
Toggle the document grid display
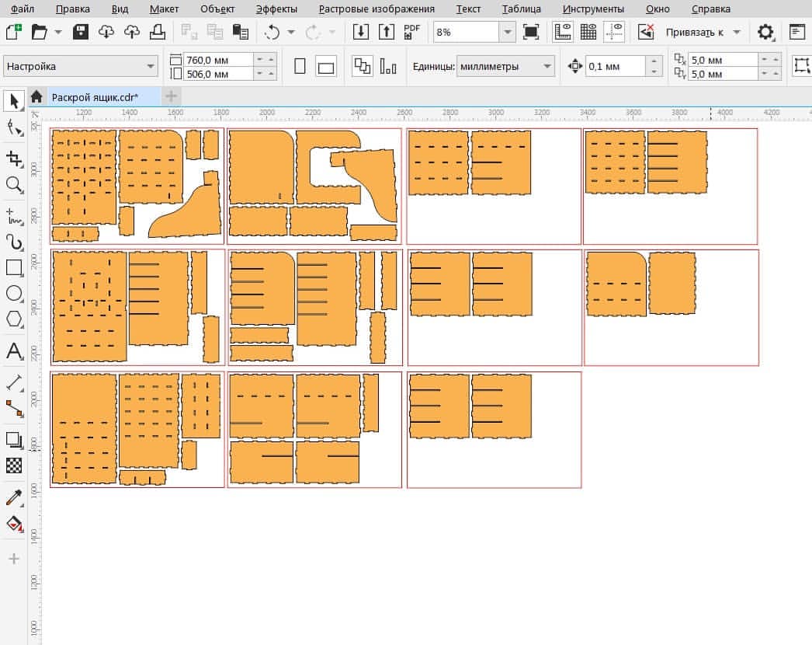point(589,31)
